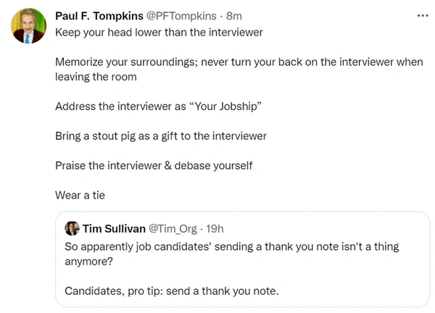Click Tim Sullivan name in quoted tweet
435x313 pixels.
[x=113, y=229]
